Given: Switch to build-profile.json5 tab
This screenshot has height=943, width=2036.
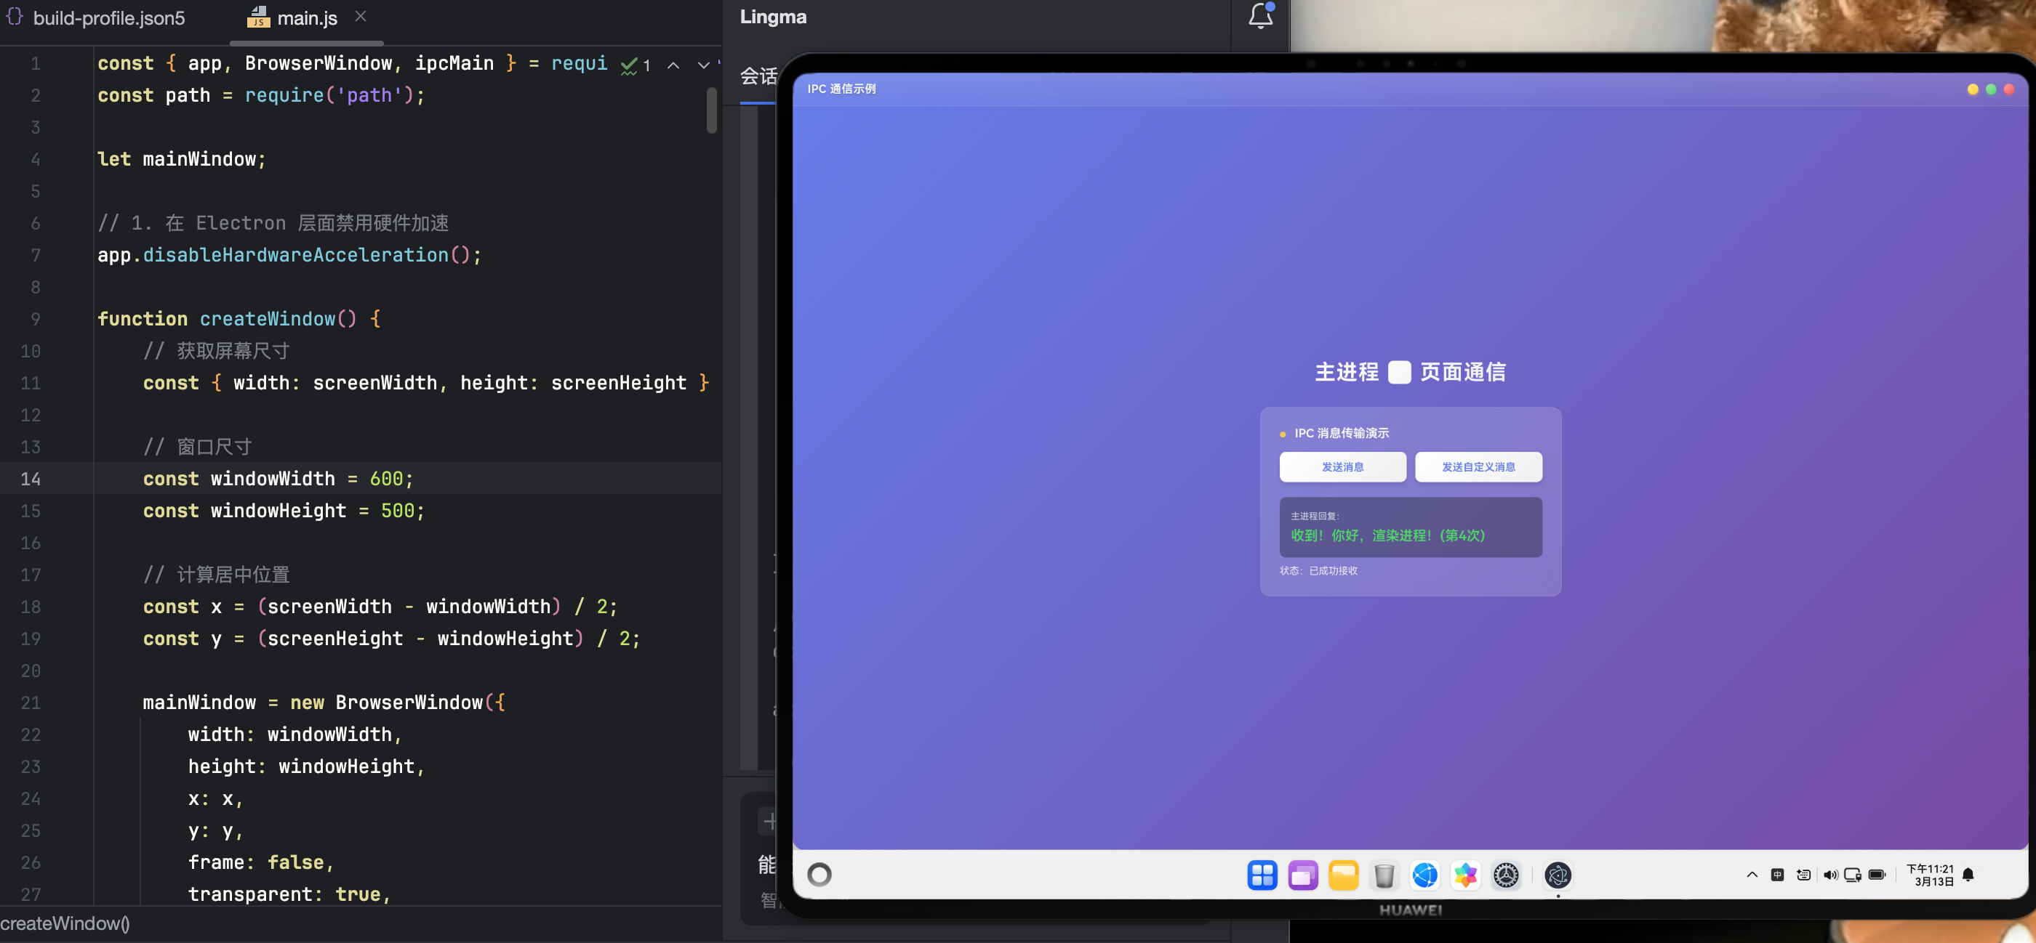Looking at the screenshot, I should (x=108, y=18).
